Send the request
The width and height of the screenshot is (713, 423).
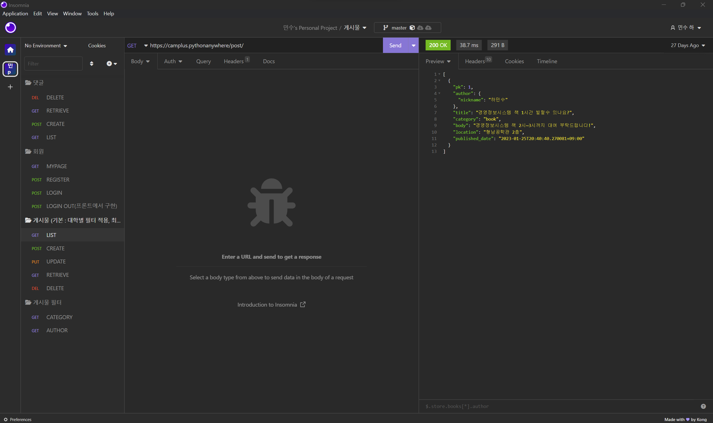[395, 45]
